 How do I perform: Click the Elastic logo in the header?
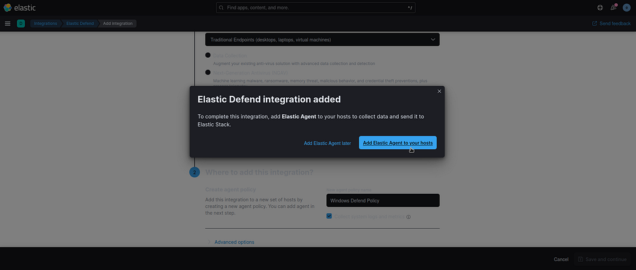(20, 8)
